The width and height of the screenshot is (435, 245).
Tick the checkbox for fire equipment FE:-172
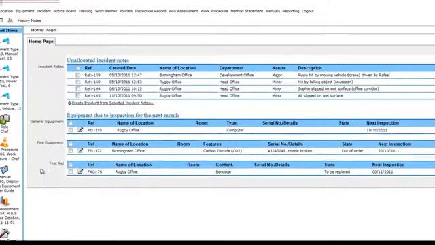tap(71, 151)
